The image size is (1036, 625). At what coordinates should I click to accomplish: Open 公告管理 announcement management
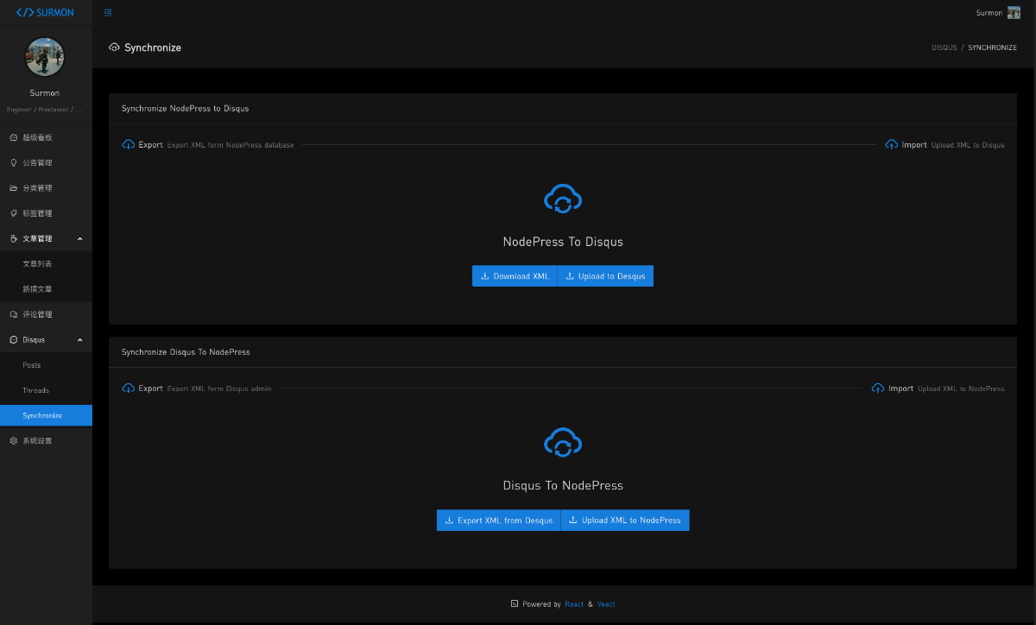[37, 163]
